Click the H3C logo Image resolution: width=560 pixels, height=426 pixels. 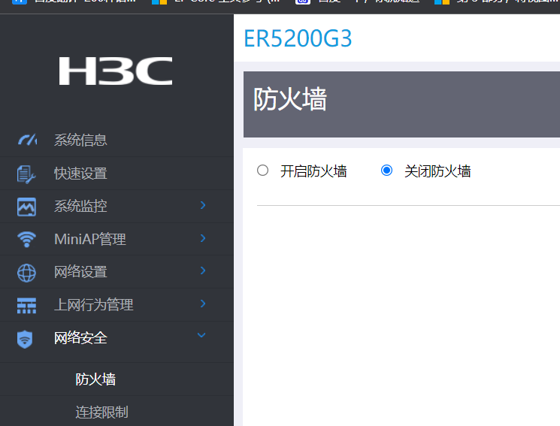pyautogui.click(x=116, y=71)
